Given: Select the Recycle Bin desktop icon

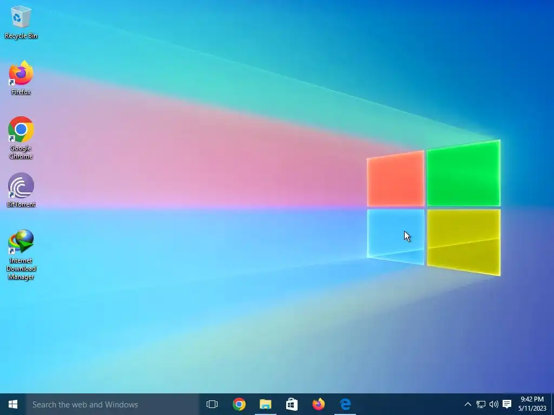Looking at the screenshot, I should pos(21,22).
